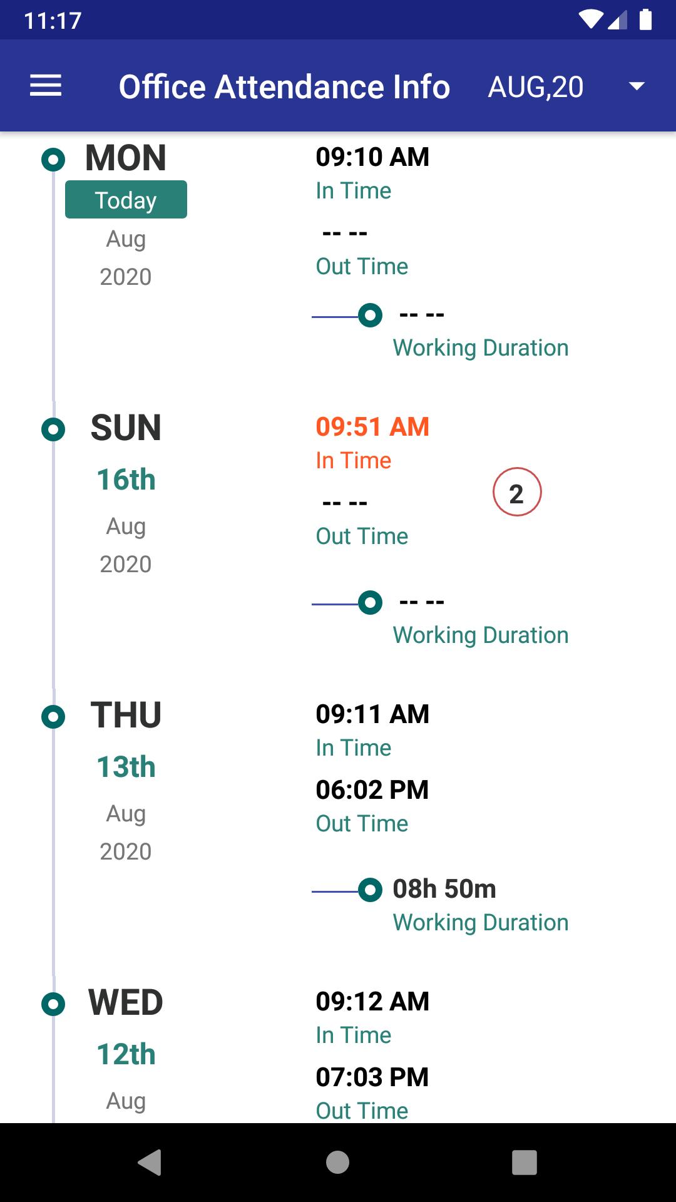Tap the SUN timeline marker dot

click(53, 429)
